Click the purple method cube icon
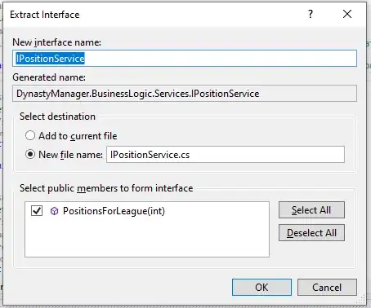The height and width of the screenshot is (308, 371). point(54,211)
